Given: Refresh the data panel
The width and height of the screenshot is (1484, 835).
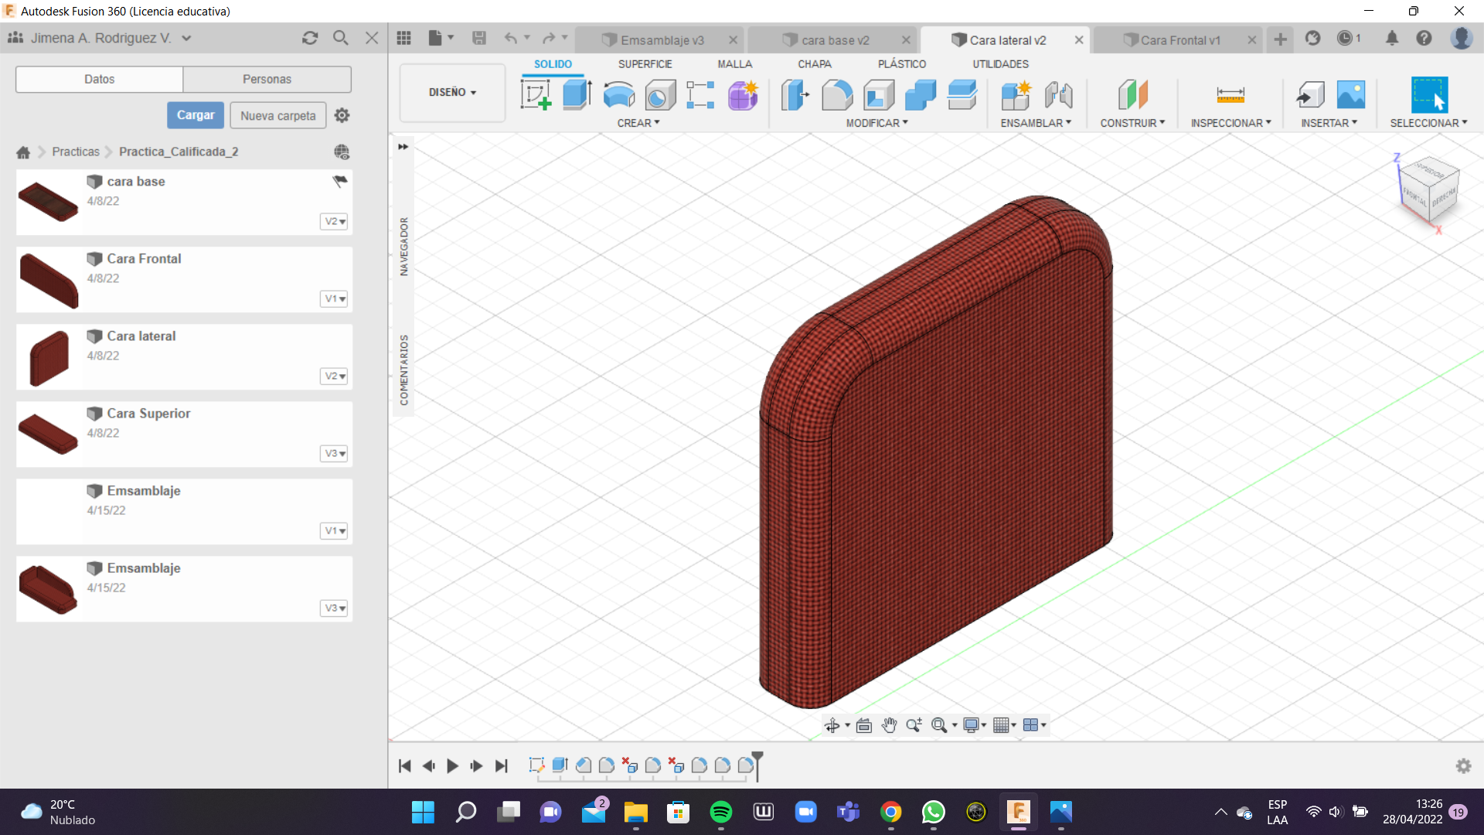Looking at the screenshot, I should [310, 38].
